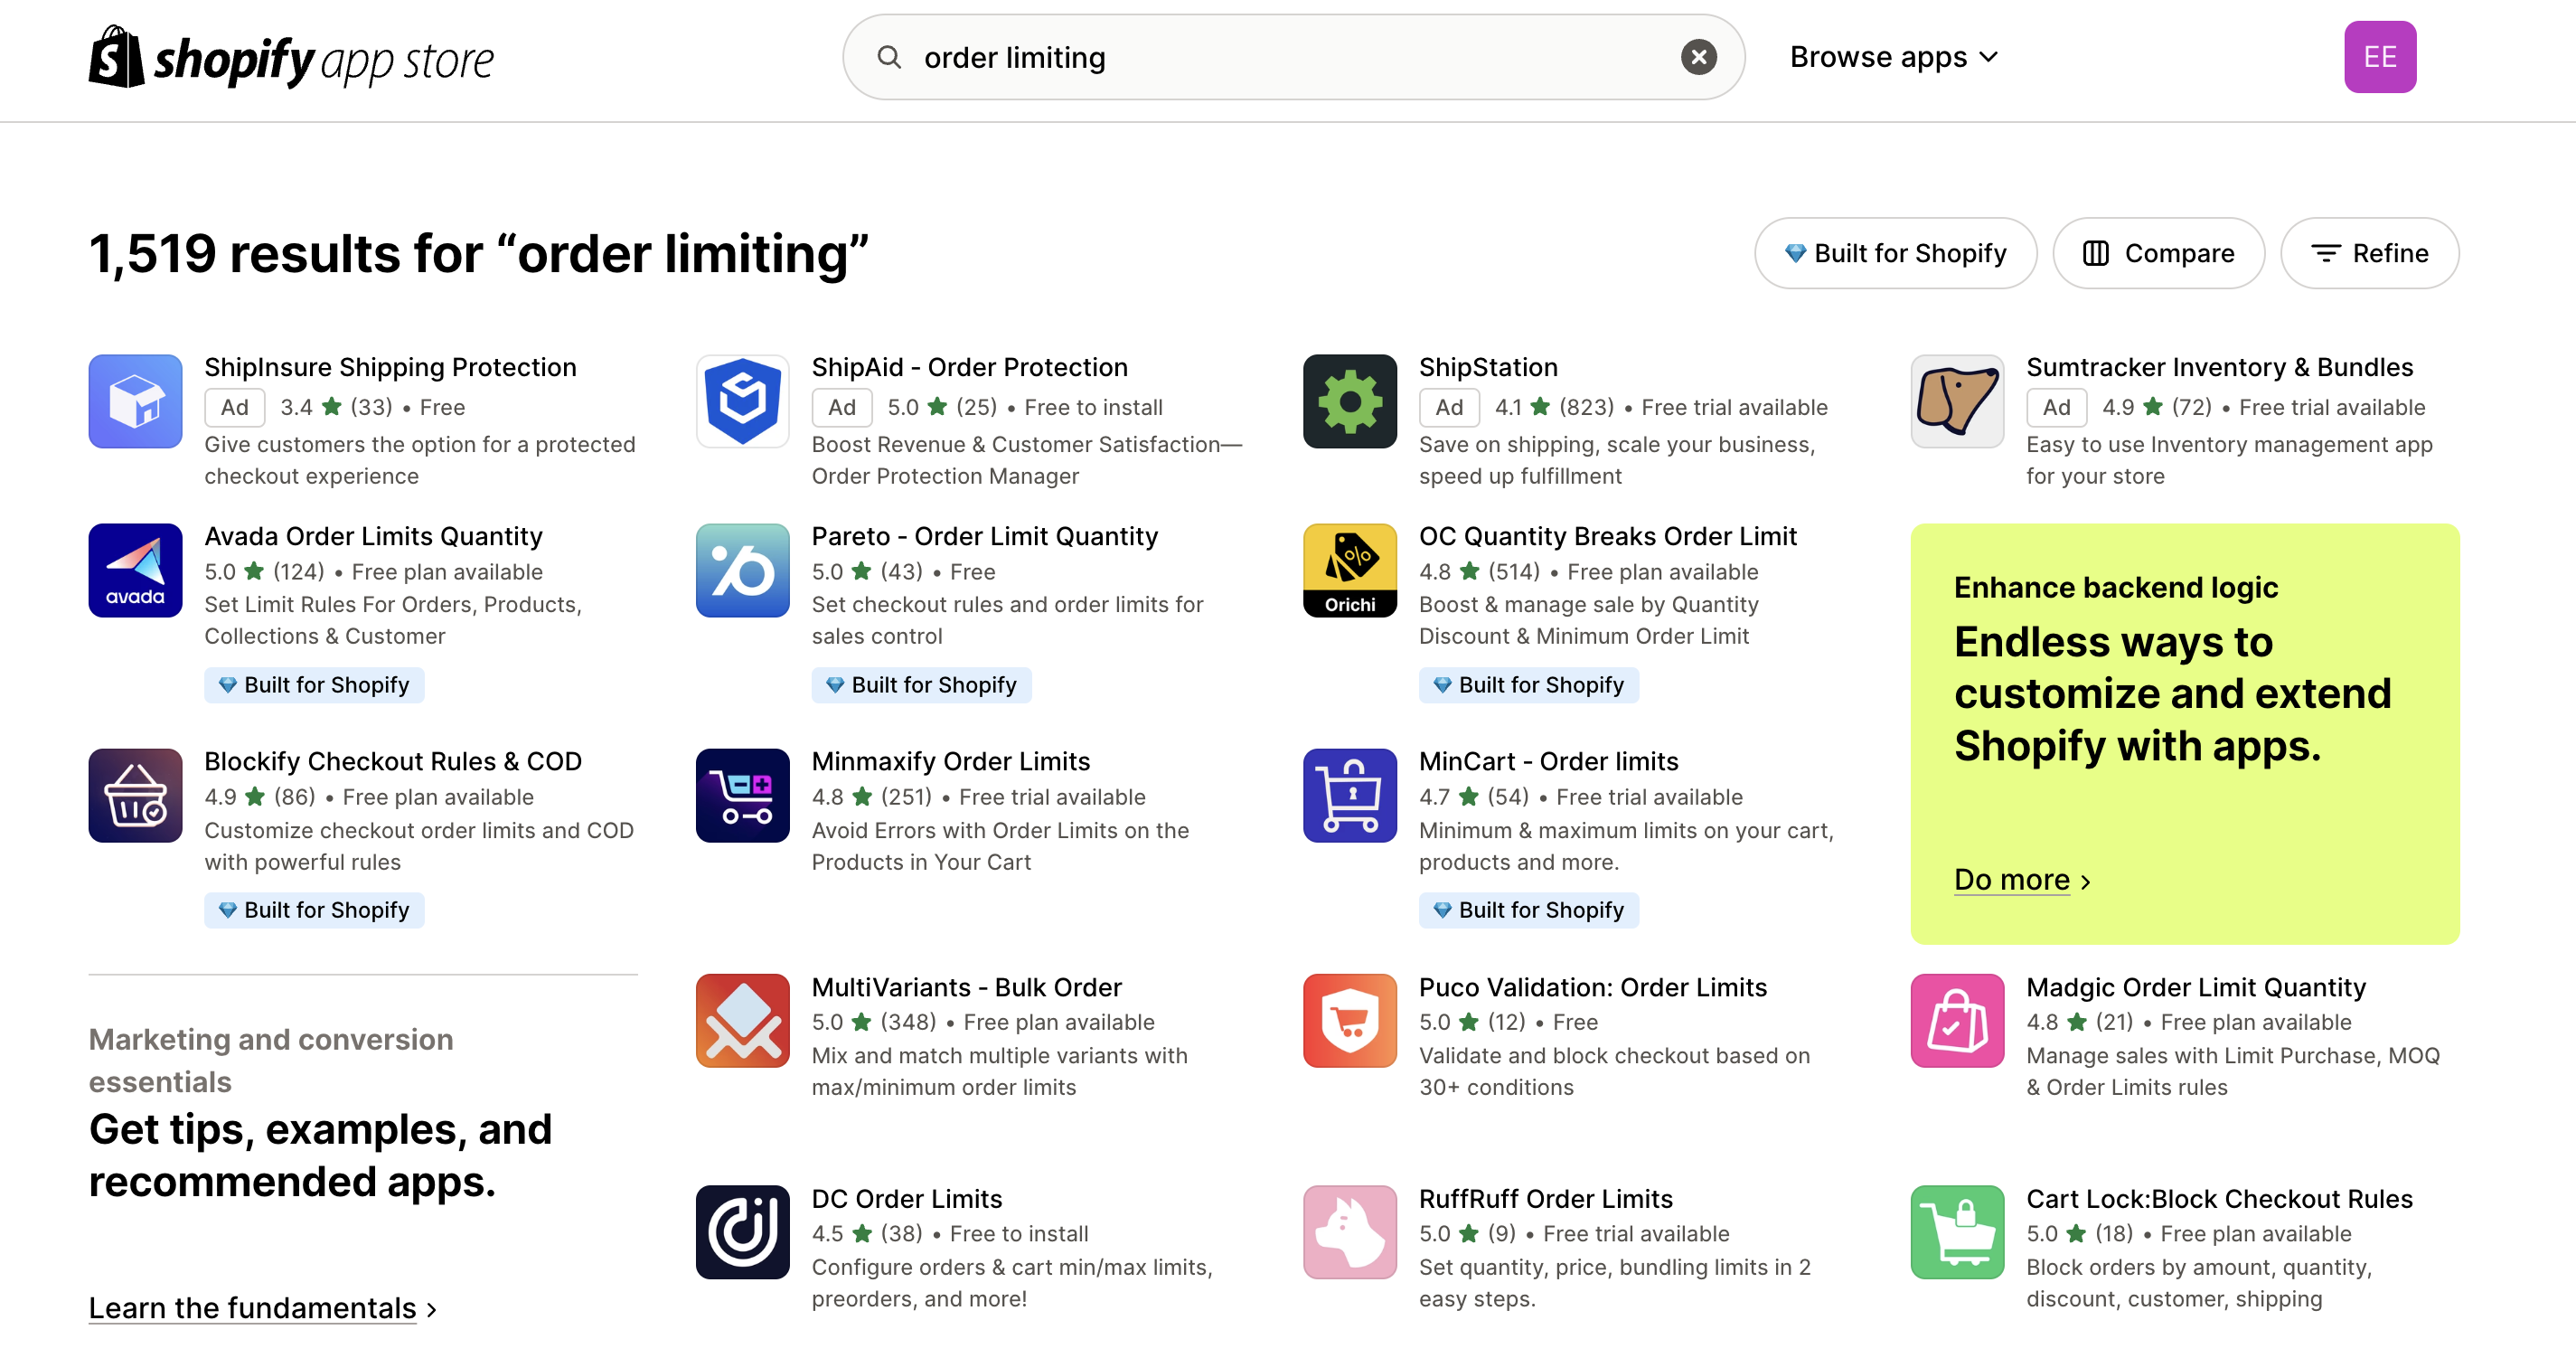This screenshot has height=1358, width=2576.
Task: Open the Learn the fundamentals link
Action: 263,1307
